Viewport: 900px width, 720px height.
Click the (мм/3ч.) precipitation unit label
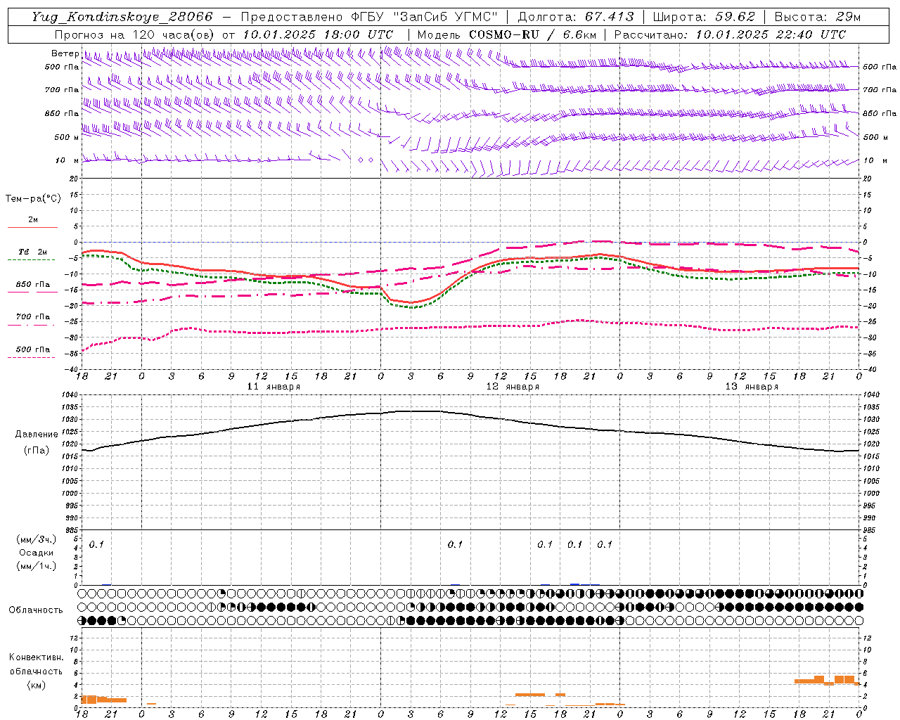click(37, 540)
